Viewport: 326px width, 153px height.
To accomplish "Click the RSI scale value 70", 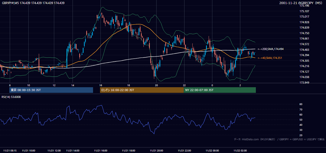I will (301, 109).
